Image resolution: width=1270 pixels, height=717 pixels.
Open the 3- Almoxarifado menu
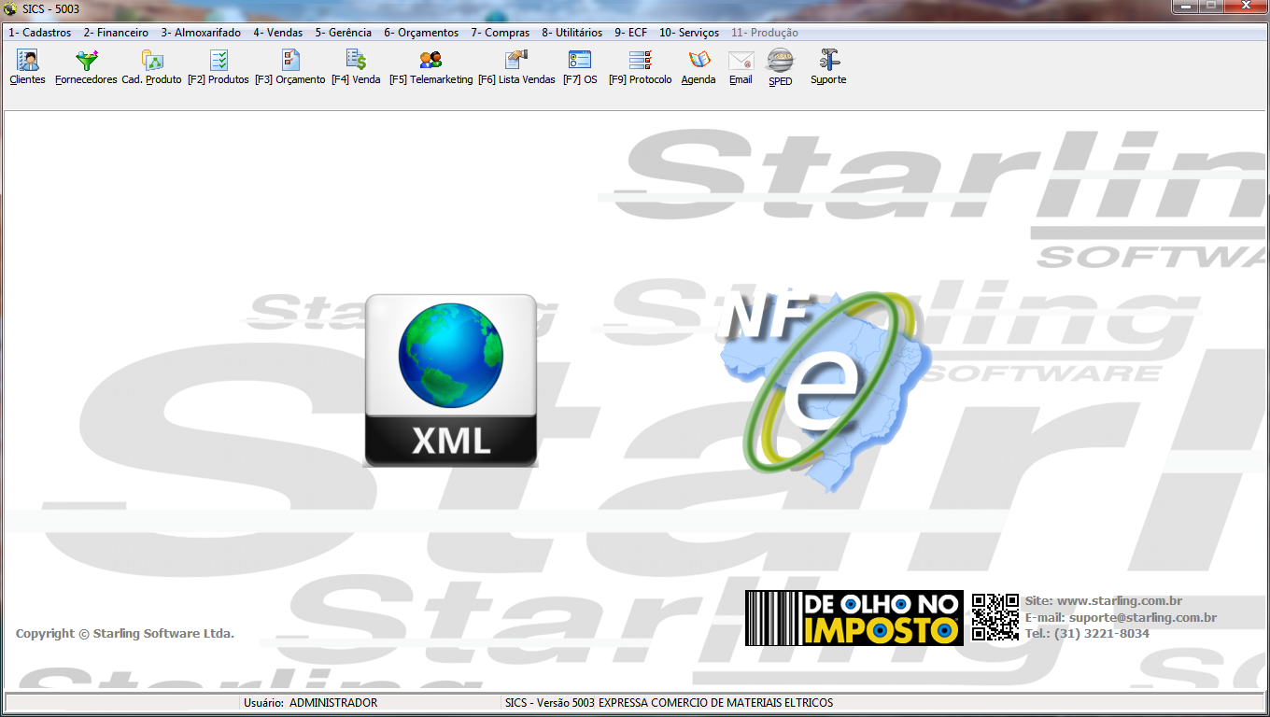pyautogui.click(x=201, y=33)
